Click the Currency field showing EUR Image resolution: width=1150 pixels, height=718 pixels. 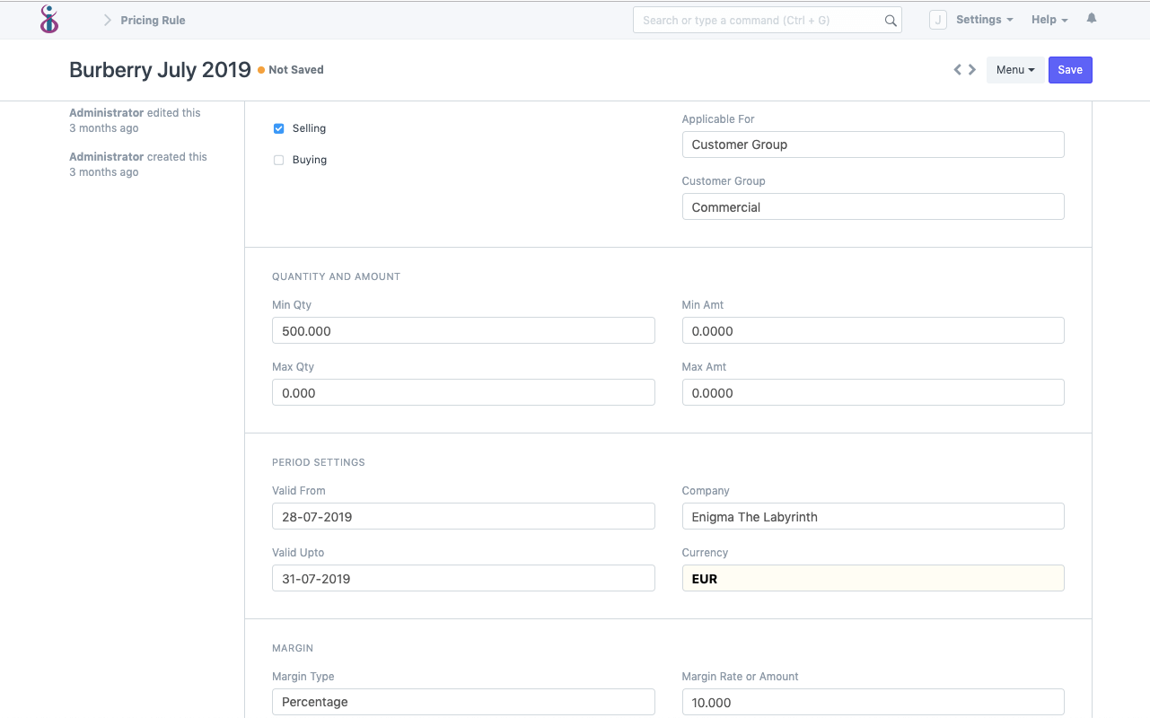point(872,578)
